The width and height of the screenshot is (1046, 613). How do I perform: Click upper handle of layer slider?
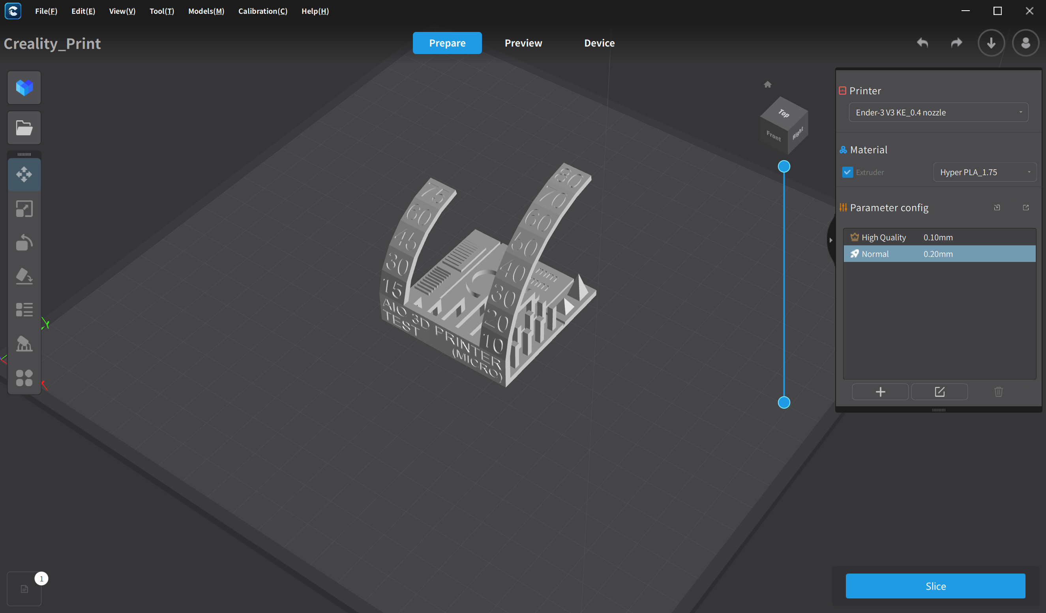click(x=784, y=167)
